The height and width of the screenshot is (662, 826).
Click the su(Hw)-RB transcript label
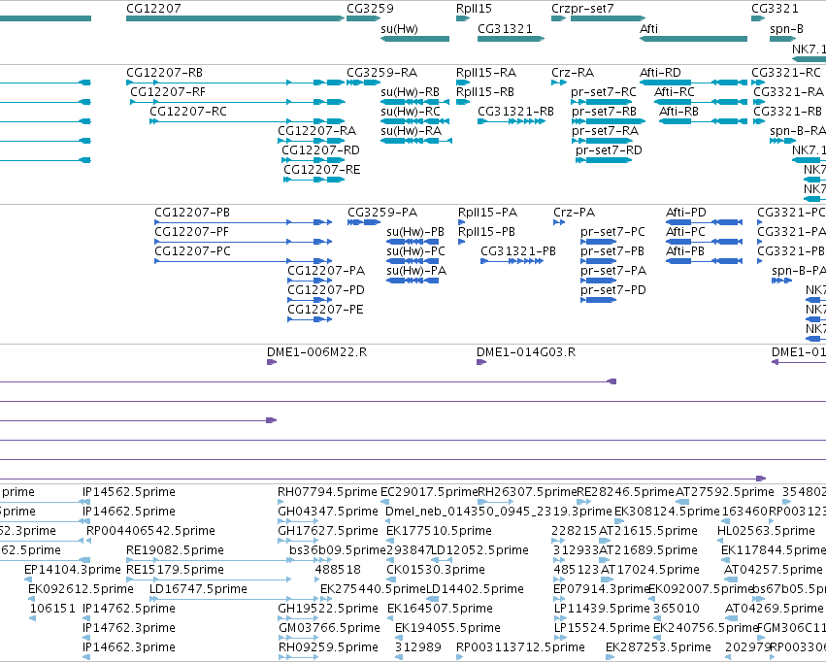410,92
